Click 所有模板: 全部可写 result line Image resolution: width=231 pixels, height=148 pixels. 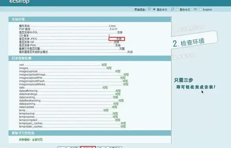[31, 140]
